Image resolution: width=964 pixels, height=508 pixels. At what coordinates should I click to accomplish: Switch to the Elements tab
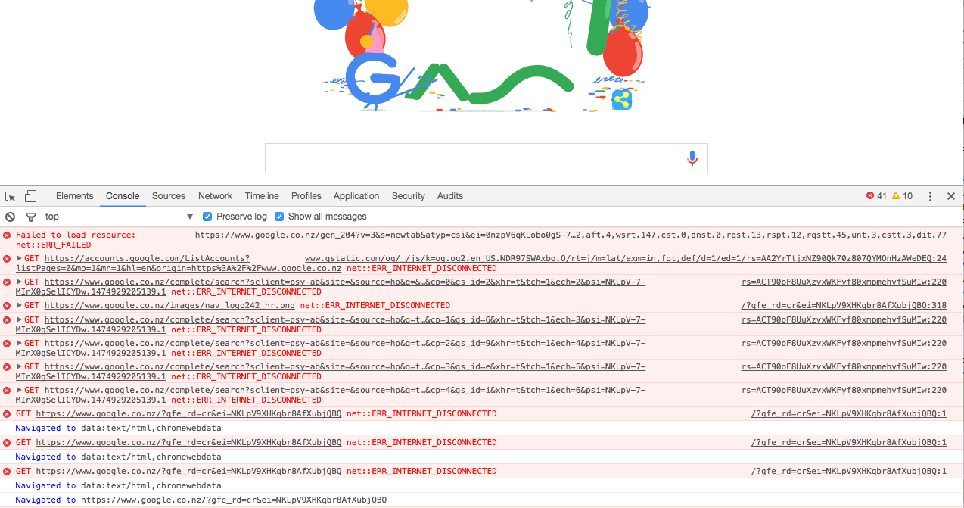[x=75, y=196]
